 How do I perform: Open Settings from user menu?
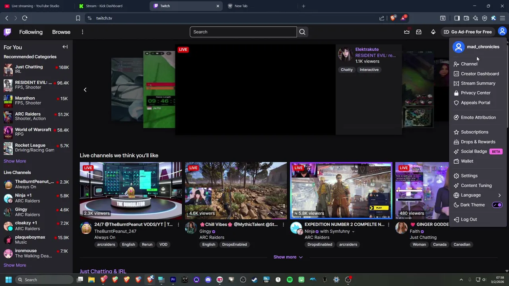point(478,176)
